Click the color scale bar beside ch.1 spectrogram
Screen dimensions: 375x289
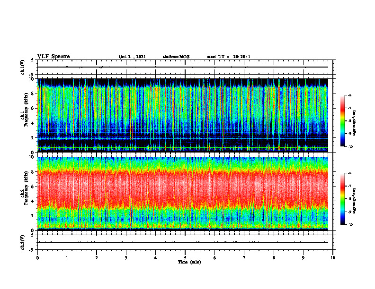pos(342,121)
